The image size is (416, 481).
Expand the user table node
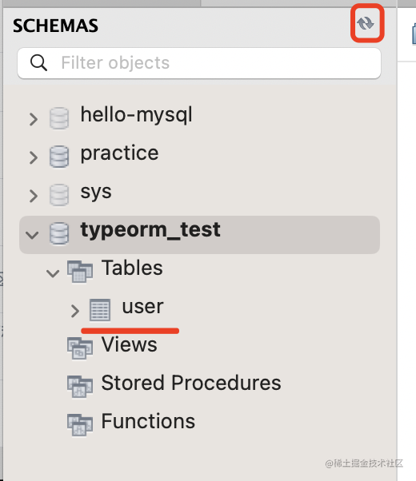(x=74, y=311)
